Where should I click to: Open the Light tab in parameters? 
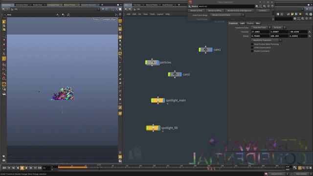coord(242,23)
